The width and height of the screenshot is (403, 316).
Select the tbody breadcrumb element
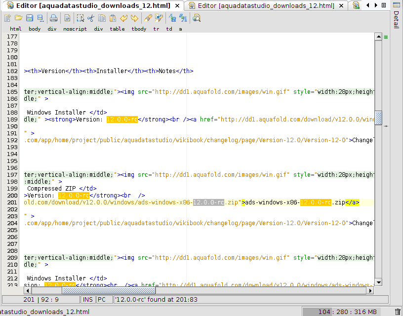[139, 29]
